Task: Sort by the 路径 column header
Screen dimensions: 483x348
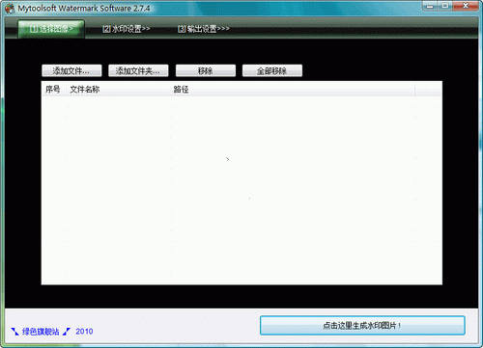Action: pos(293,90)
